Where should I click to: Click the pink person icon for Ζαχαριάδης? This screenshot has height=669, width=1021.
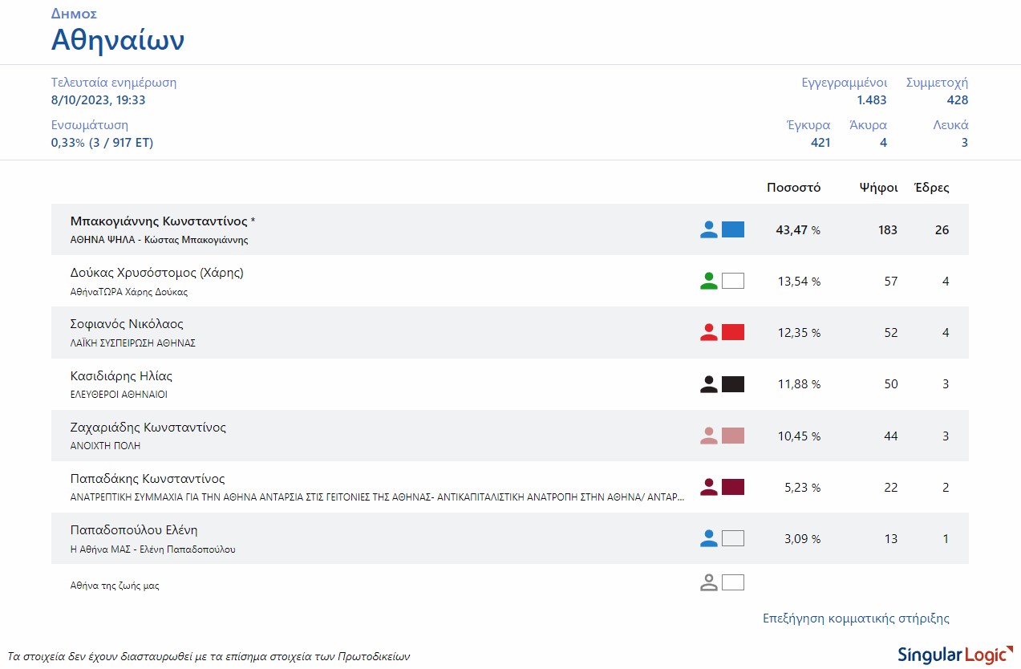pyautogui.click(x=708, y=436)
